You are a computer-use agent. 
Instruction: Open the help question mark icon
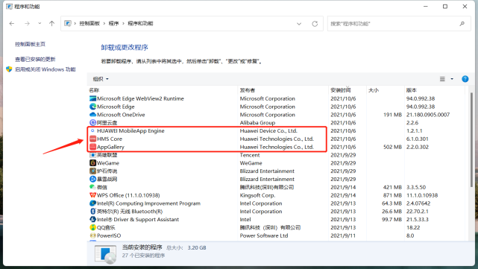coord(465,79)
